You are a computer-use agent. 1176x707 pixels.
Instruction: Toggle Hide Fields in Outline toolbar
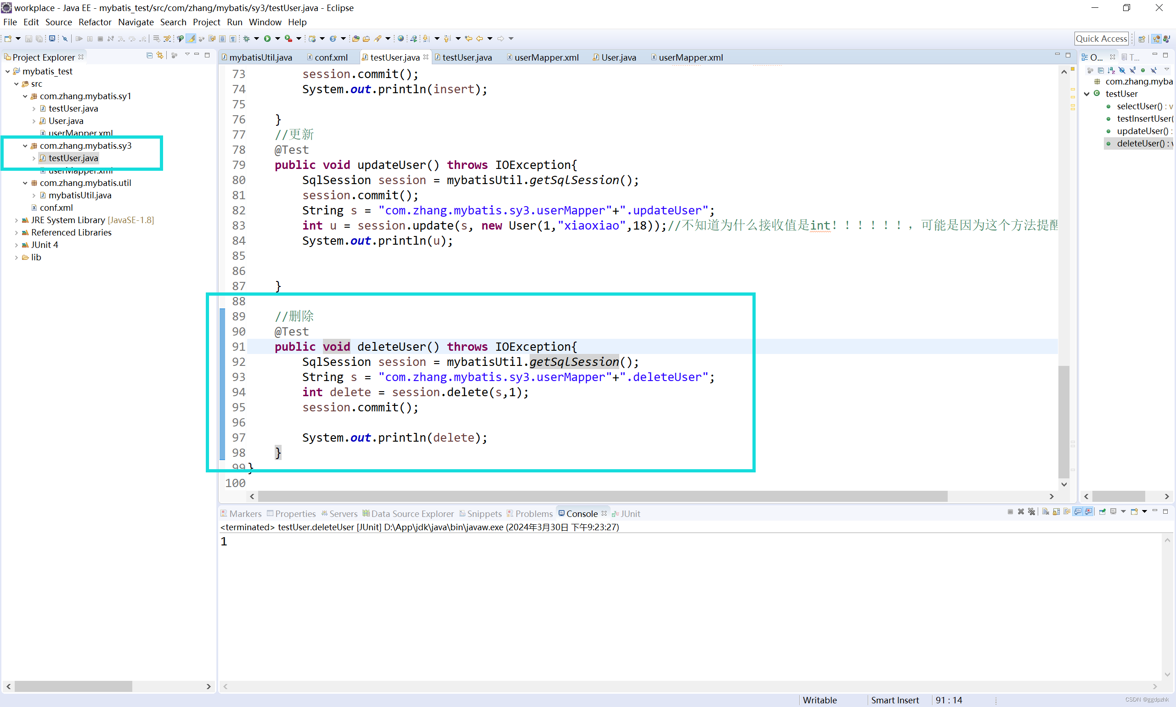[1122, 71]
